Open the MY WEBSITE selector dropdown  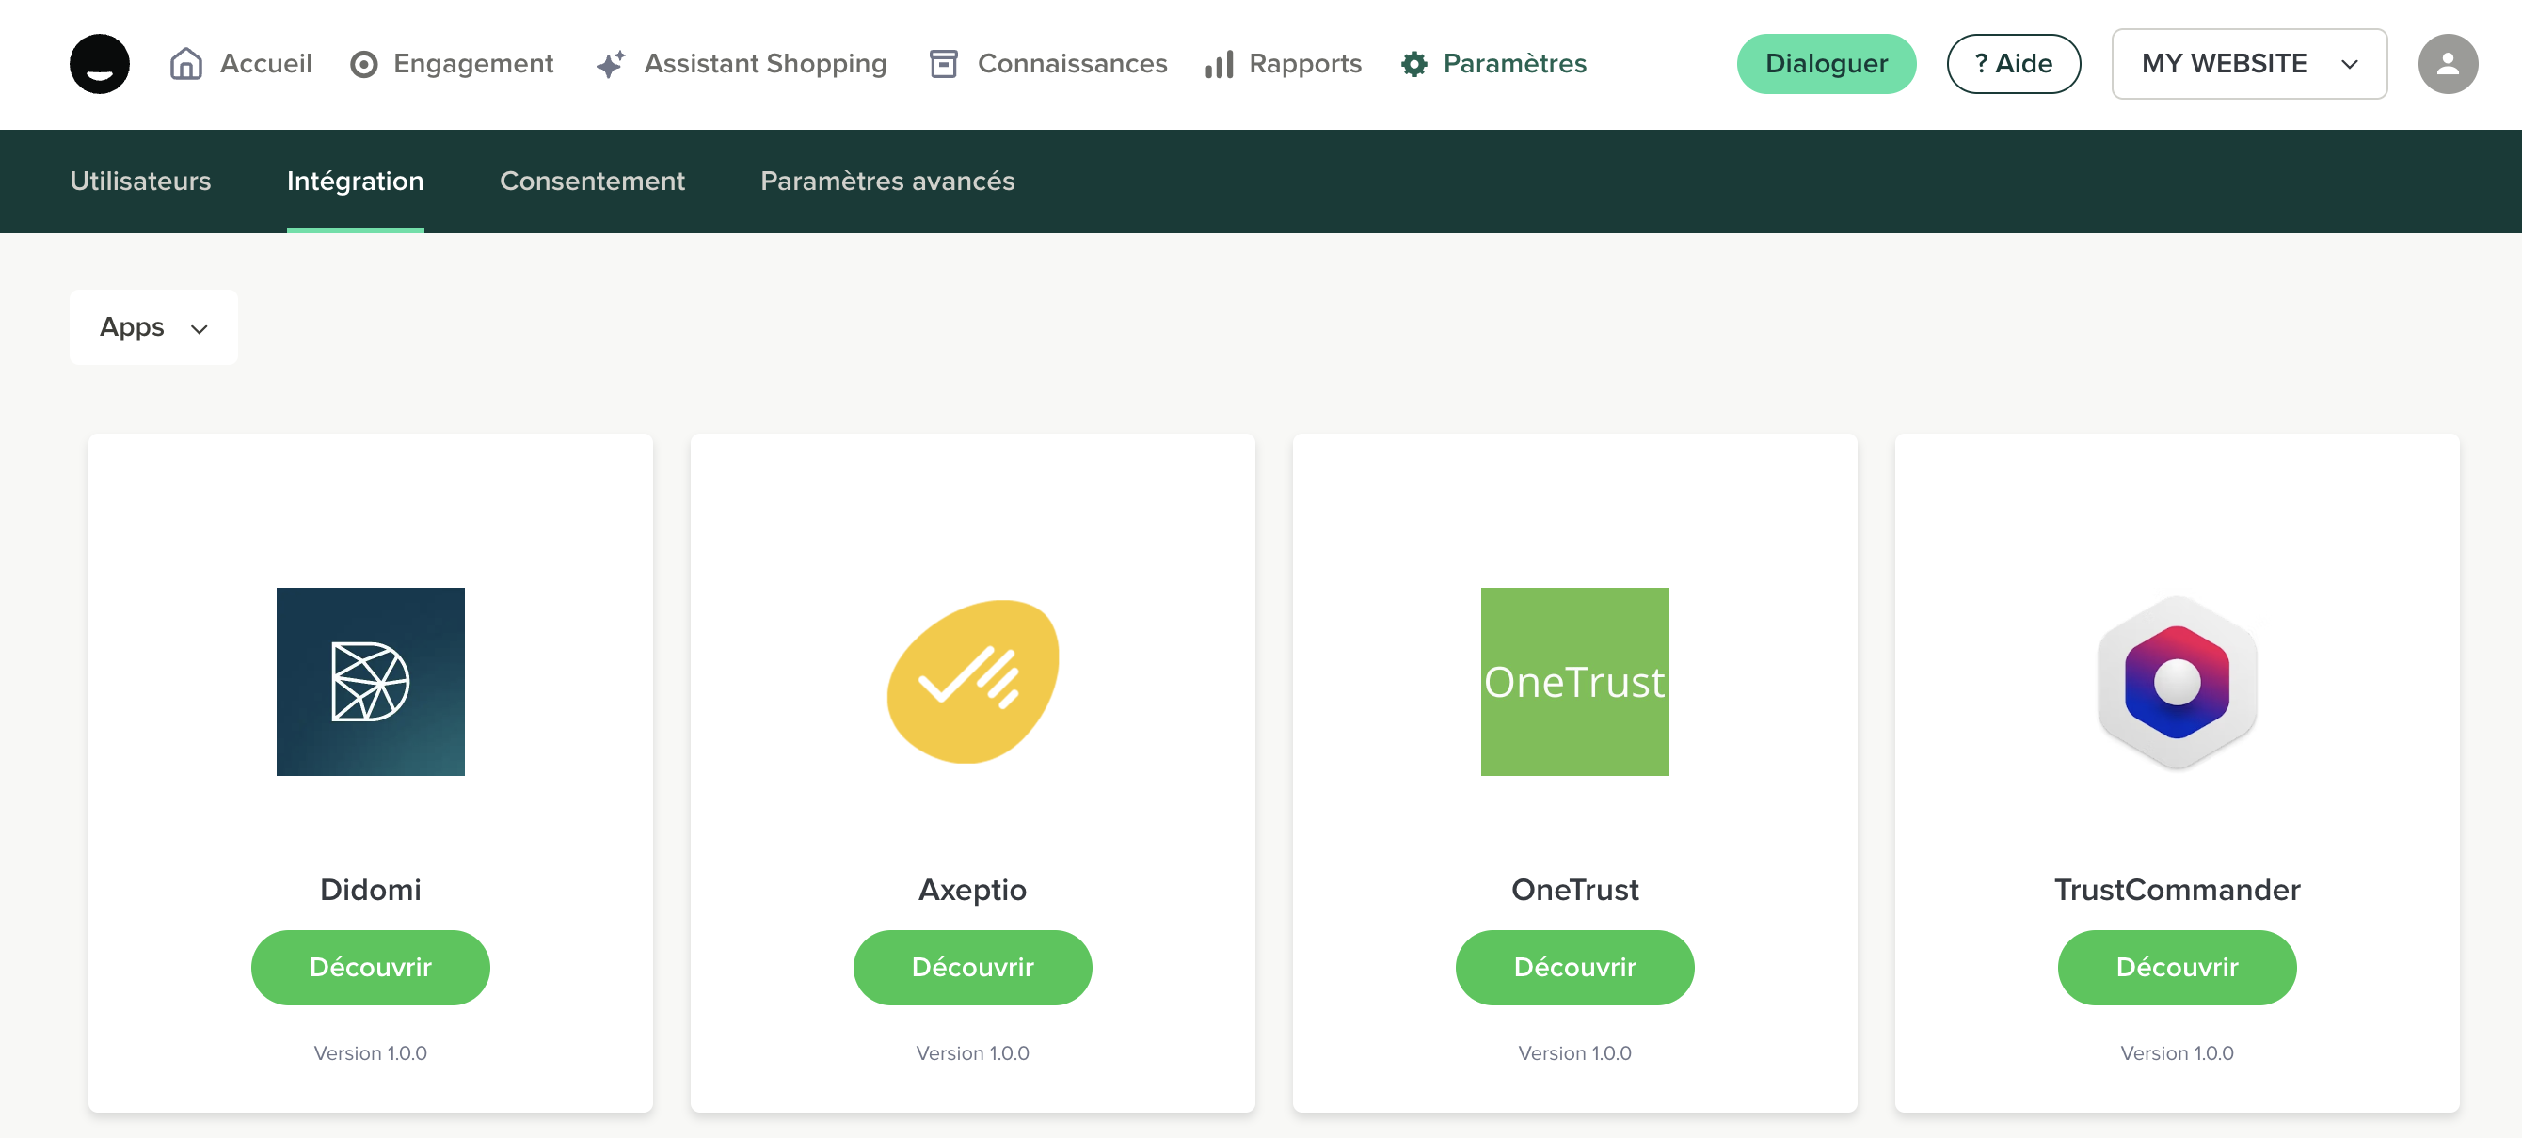pos(2248,64)
